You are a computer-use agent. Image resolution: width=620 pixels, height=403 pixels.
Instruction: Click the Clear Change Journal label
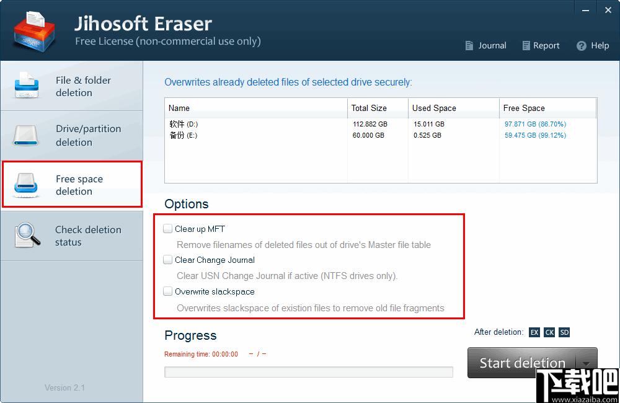click(x=215, y=260)
